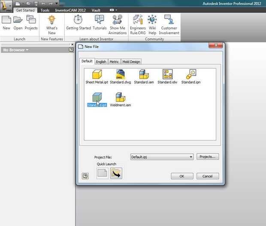Select the Standard.iam assembly template

point(144,77)
